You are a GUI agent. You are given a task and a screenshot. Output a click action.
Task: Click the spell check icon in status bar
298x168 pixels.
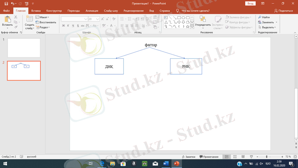[22, 156]
